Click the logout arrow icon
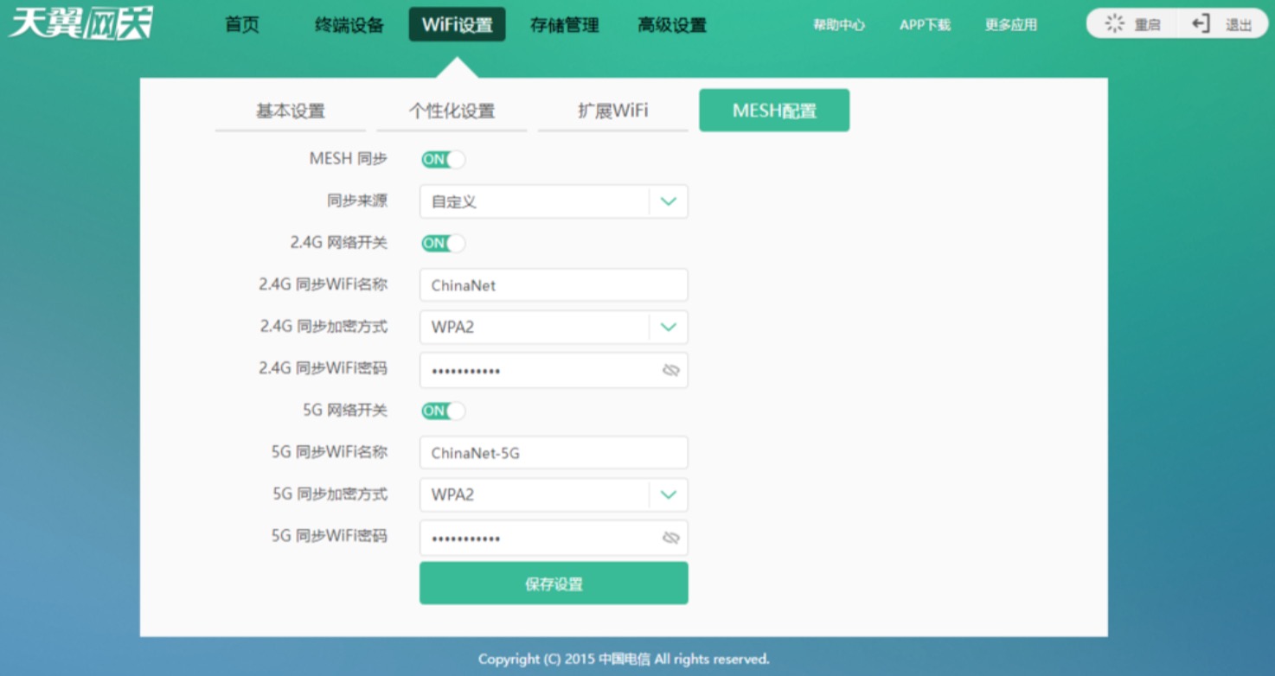The width and height of the screenshot is (1275, 676). pos(1201,24)
